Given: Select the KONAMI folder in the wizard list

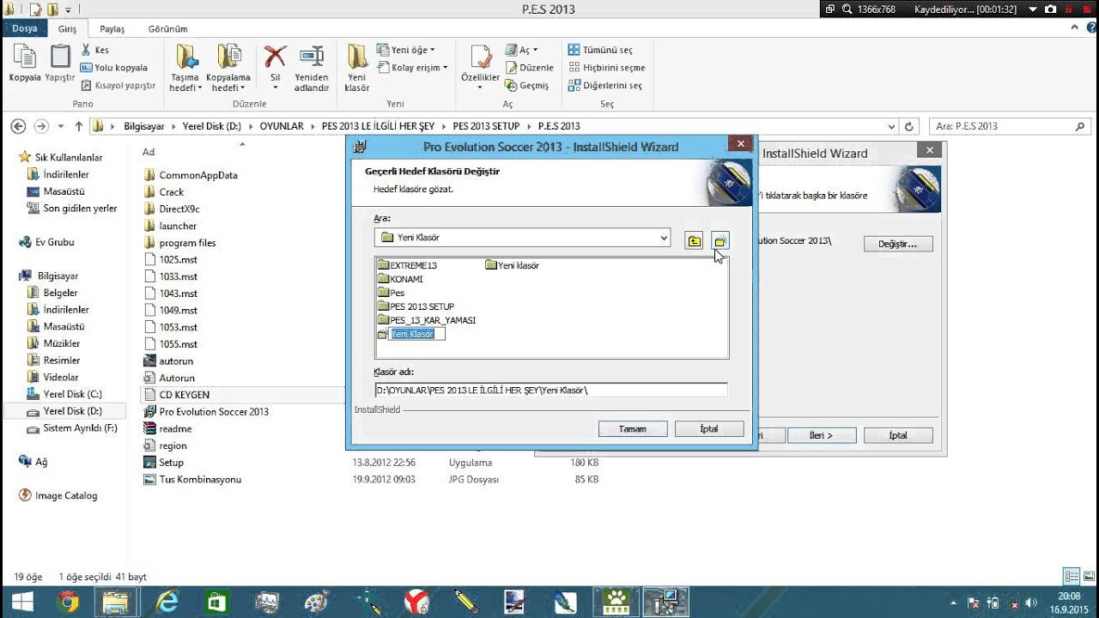Looking at the screenshot, I should 400,279.
